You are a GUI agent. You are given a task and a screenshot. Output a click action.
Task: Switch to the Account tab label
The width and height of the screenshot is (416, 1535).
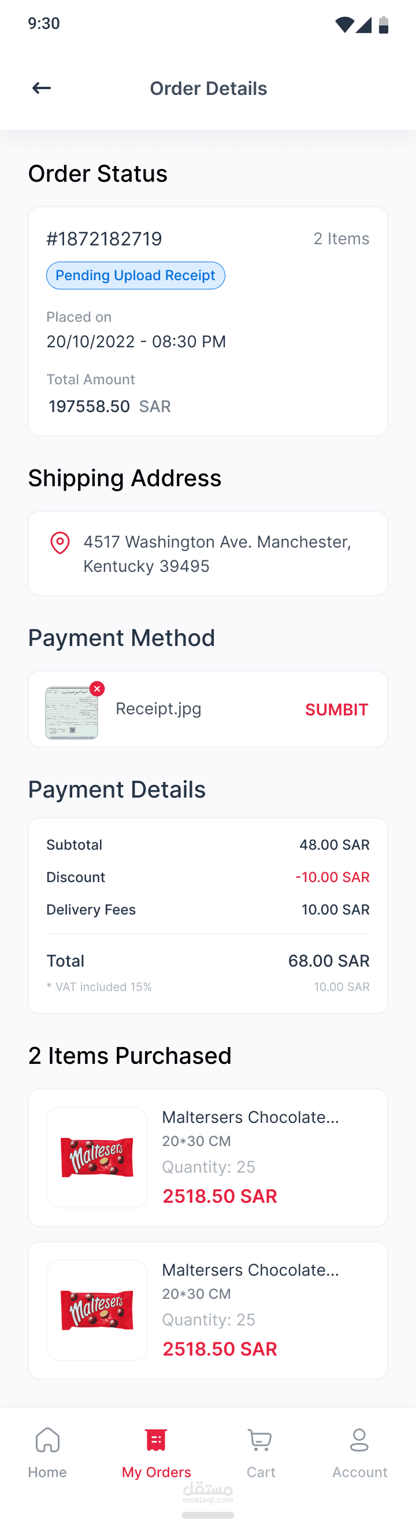359,1472
